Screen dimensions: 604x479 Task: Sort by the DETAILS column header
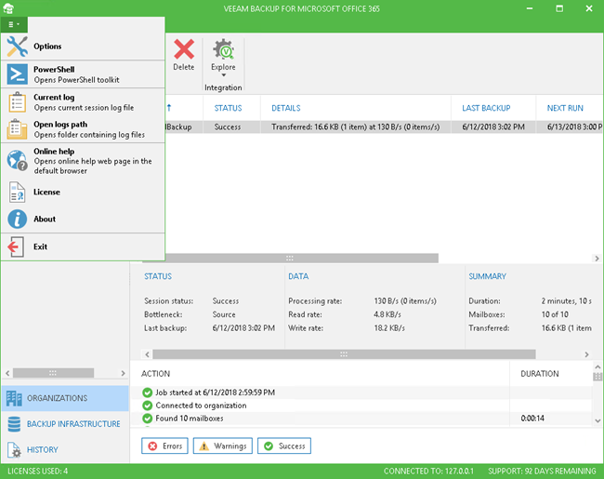[286, 109]
